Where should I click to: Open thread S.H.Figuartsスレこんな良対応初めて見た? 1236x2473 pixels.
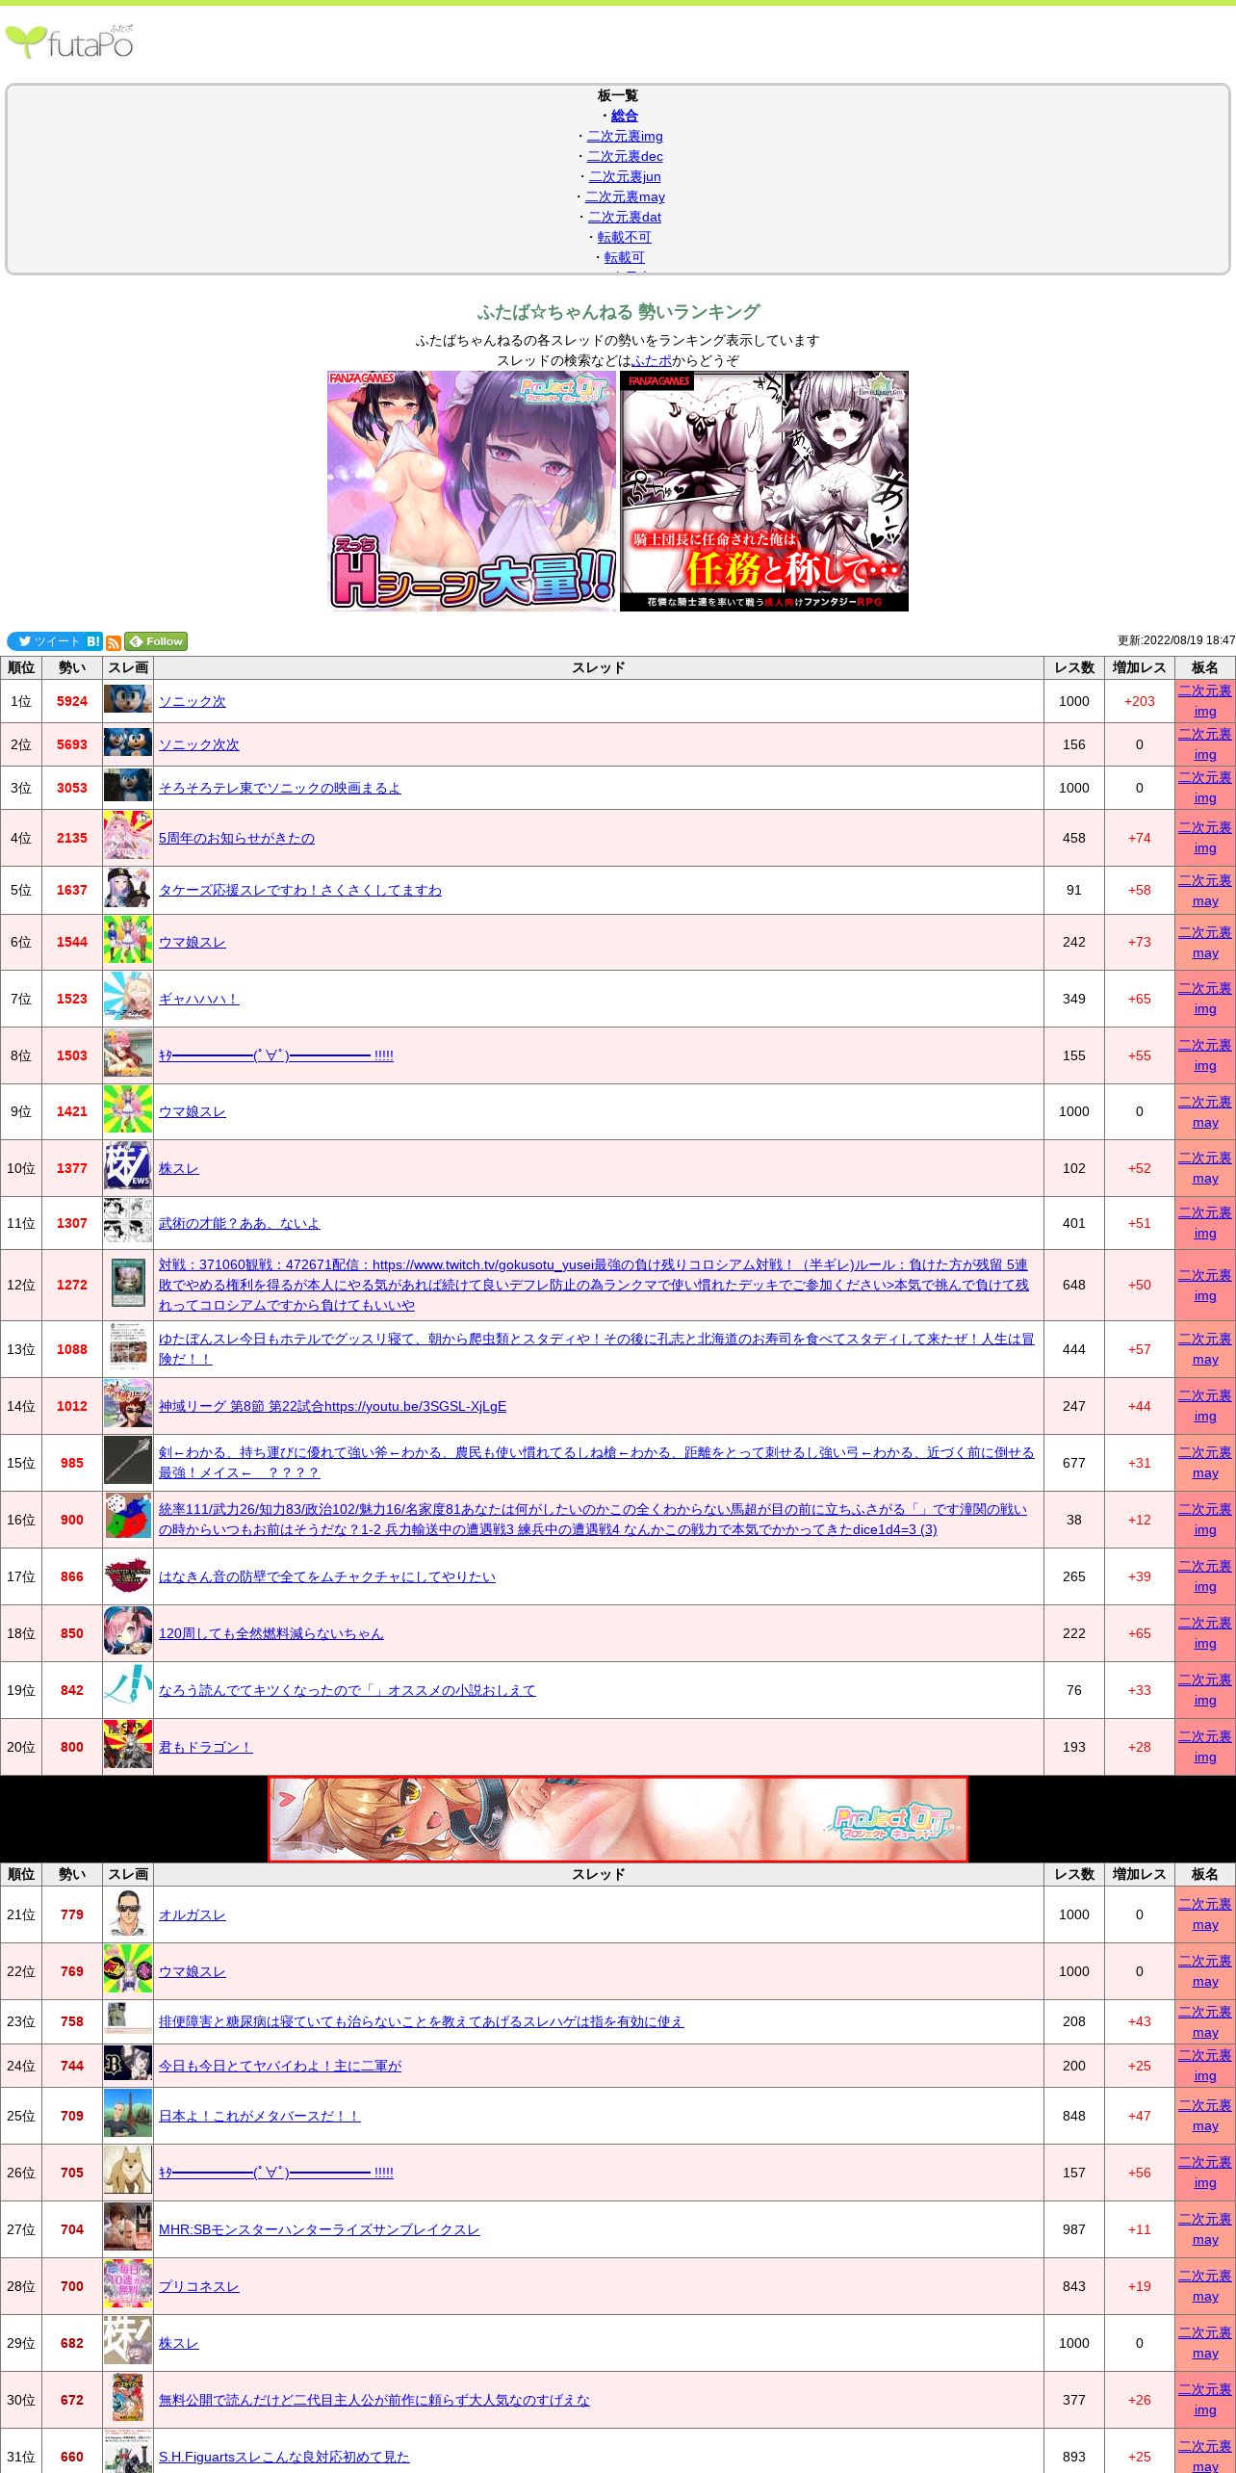point(284,2457)
